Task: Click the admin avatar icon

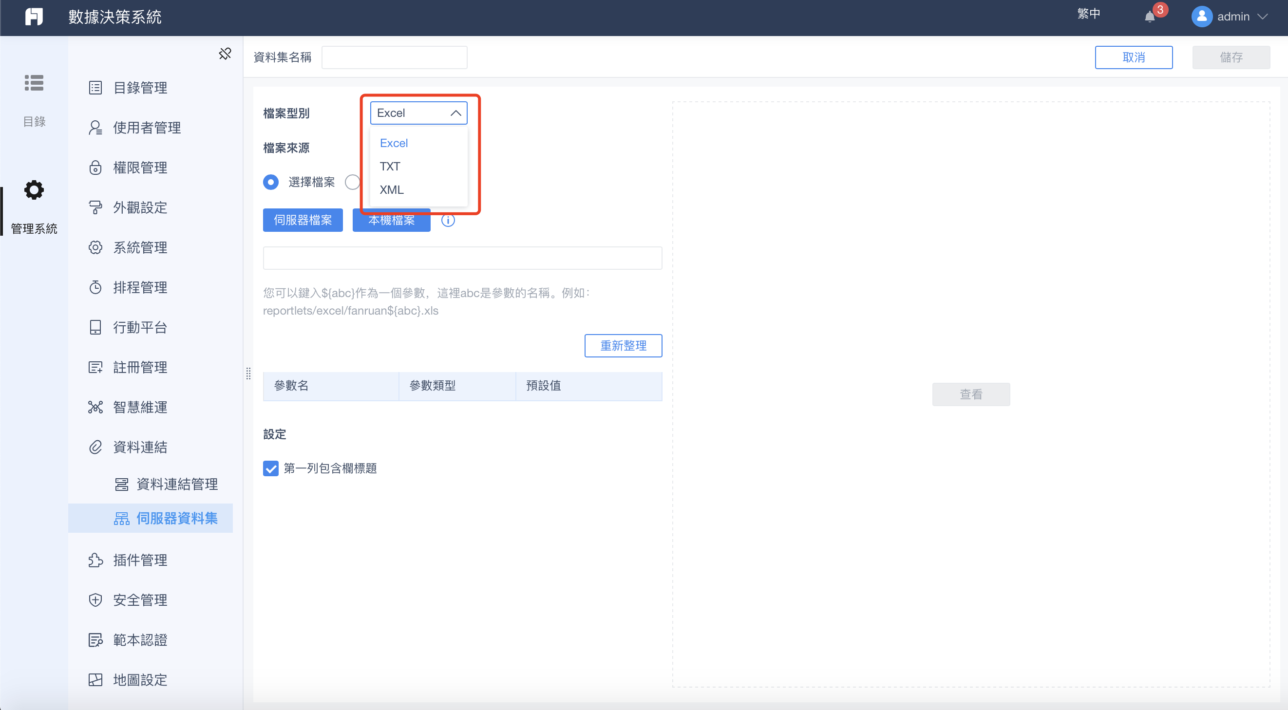Action: [1201, 17]
